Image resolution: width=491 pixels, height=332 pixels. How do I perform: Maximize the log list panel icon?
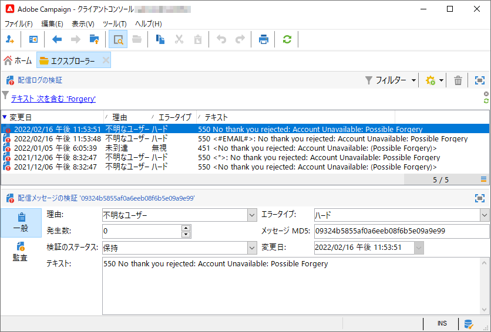480,80
